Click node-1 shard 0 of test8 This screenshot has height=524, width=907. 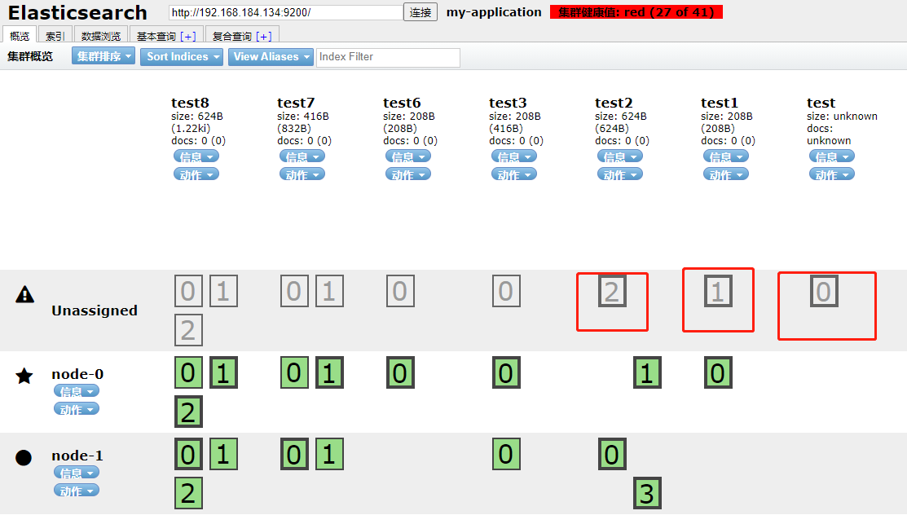point(188,454)
